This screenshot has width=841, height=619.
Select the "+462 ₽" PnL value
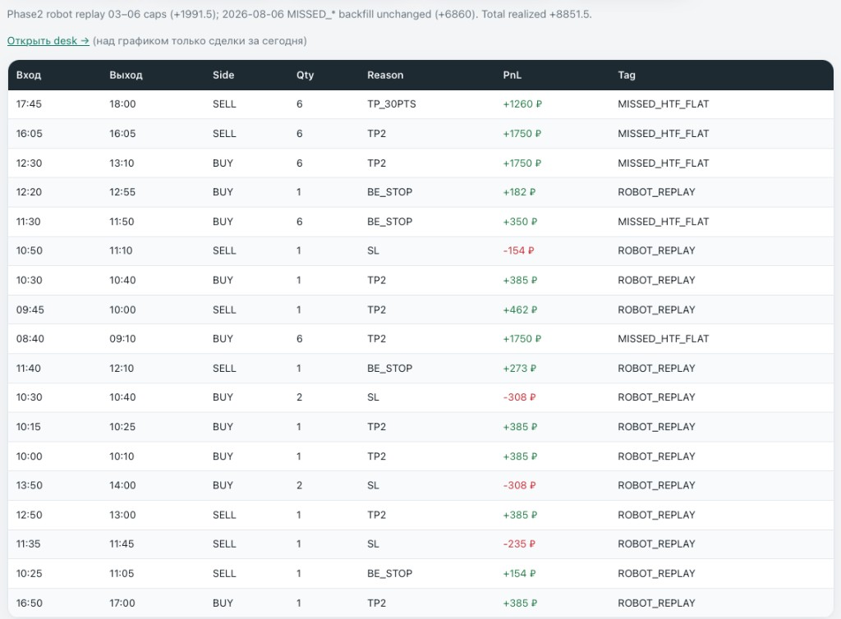pyautogui.click(x=520, y=309)
